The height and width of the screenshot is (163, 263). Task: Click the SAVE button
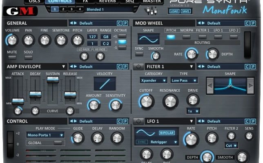(x=186, y=11)
